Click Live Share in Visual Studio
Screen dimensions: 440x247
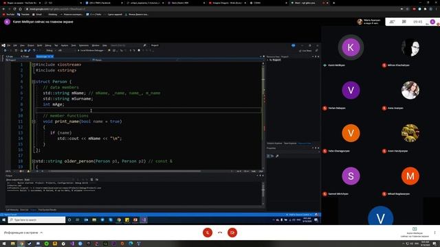305,51
